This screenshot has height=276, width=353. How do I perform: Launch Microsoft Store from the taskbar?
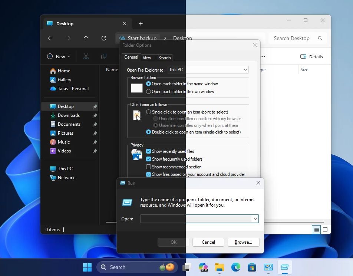252,267
